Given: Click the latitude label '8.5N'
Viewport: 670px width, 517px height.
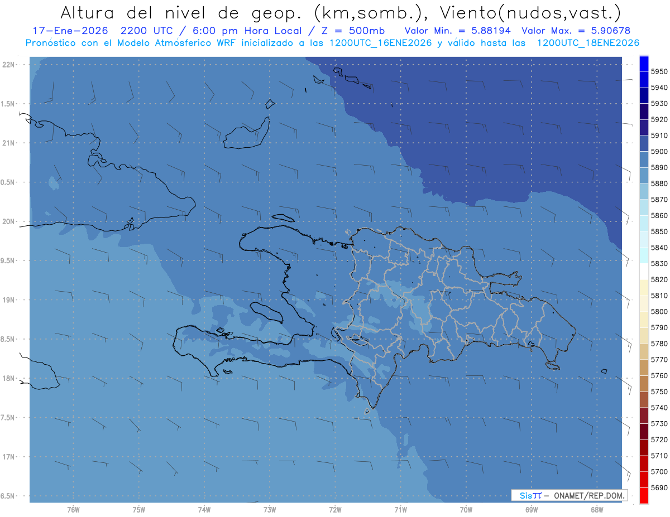Looking at the screenshot, I should click(x=7, y=340).
